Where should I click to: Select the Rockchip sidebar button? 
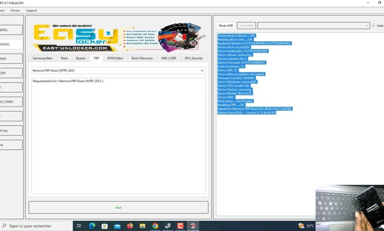(11, 131)
